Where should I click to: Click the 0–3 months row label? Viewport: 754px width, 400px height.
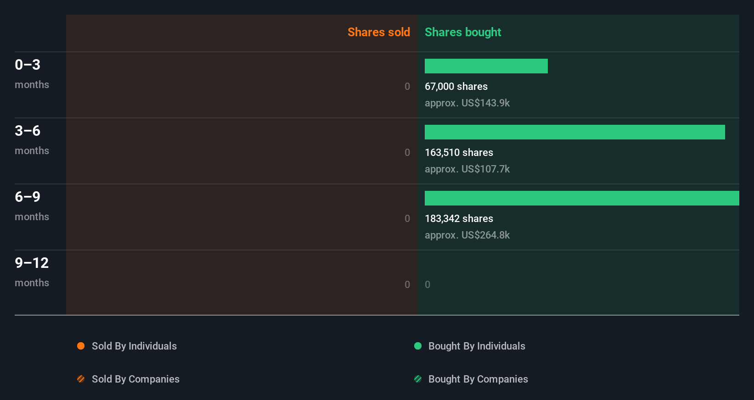[32, 74]
